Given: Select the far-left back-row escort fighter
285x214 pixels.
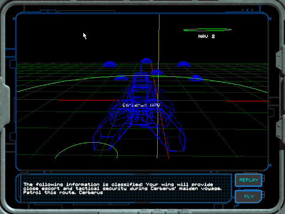Looking at the screenshot, I should tap(109, 64).
